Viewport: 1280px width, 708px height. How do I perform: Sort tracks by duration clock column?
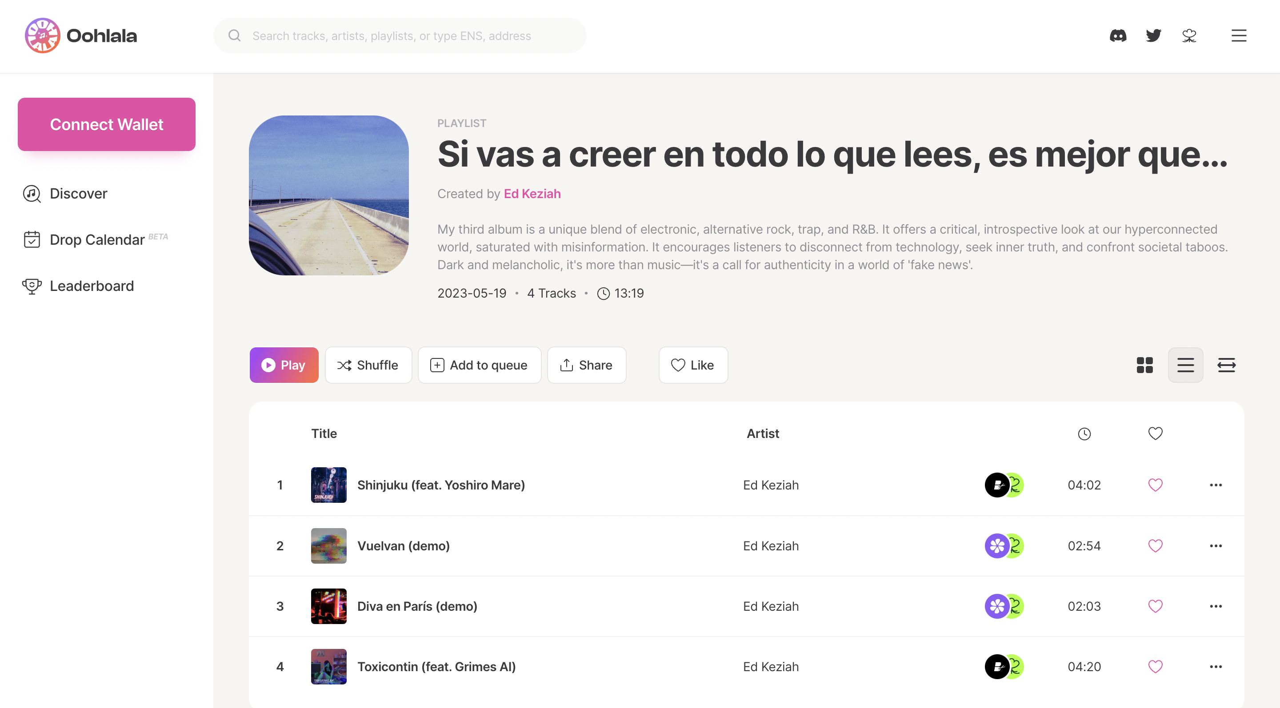(x=1084, y=434)
